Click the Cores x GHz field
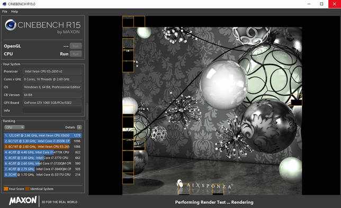 pyautogui.click(x=52, y=79)
